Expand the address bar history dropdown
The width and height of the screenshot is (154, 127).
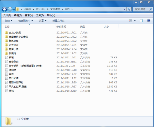(x=124, y=9)
